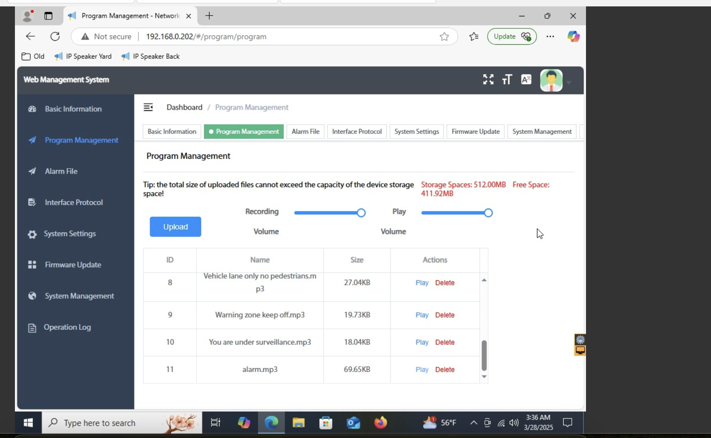Toggle fullscreen mode icon in header
The height and width of the screenshot is (438, 711).
[x=488, y=79]
